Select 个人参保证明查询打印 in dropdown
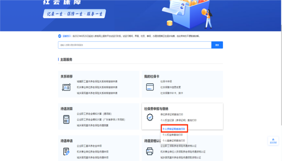 174,129
